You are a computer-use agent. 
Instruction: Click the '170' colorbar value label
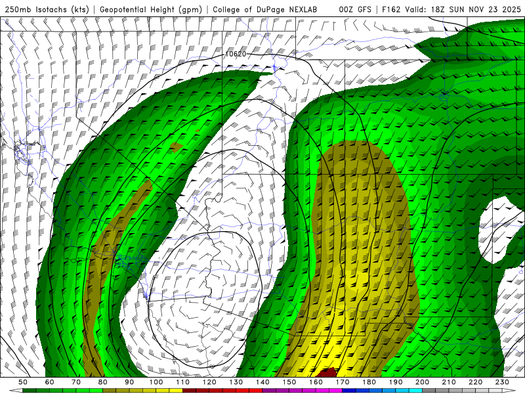pos(343,382)
